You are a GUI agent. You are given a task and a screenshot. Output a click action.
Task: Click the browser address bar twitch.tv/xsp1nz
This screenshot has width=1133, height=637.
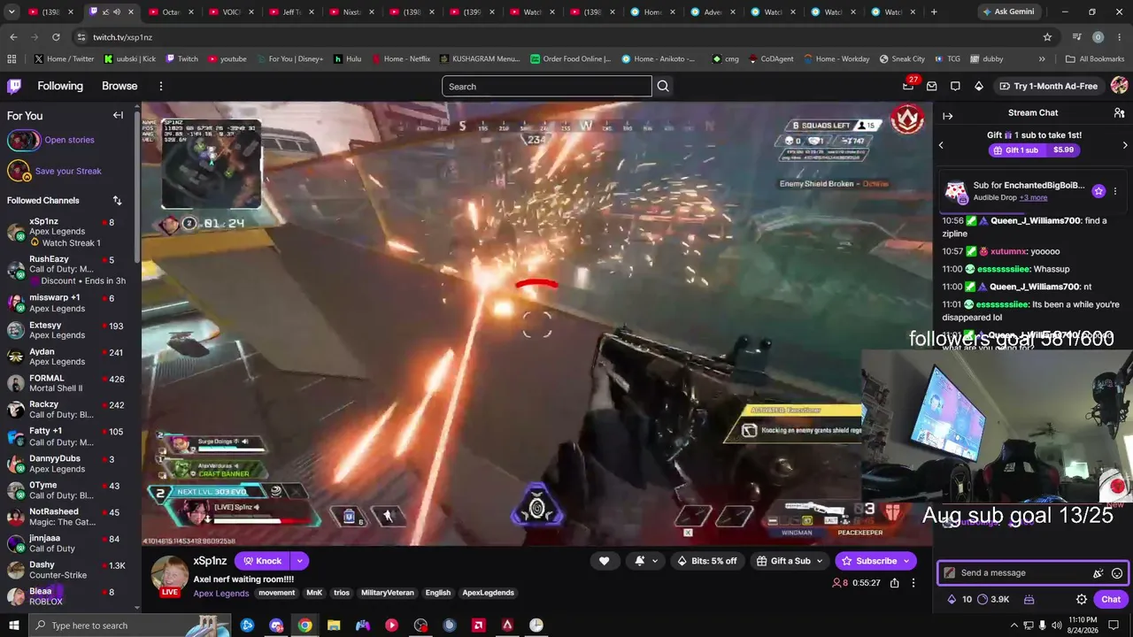click(x=558, y=37)
